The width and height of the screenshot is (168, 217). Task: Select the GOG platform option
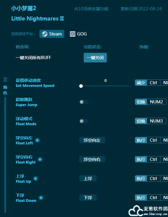78,34
